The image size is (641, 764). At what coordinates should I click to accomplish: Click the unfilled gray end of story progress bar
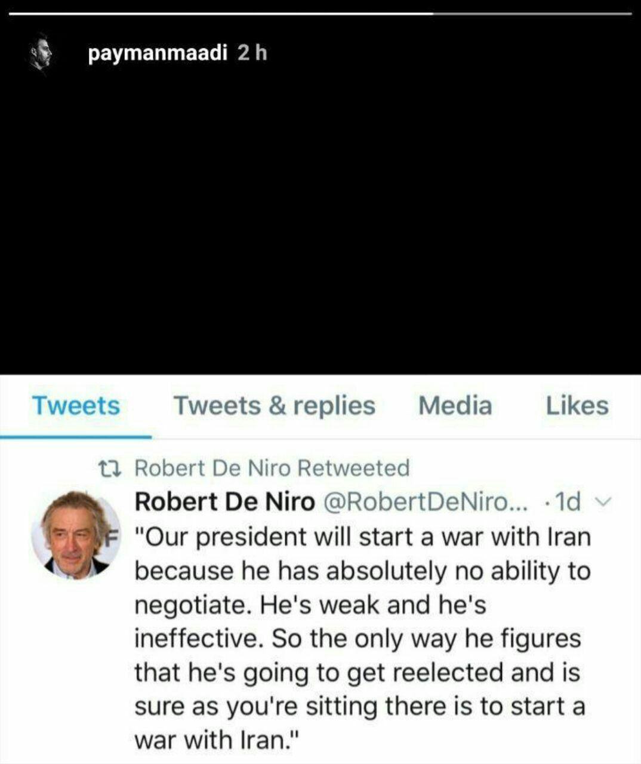click(531, 13)
